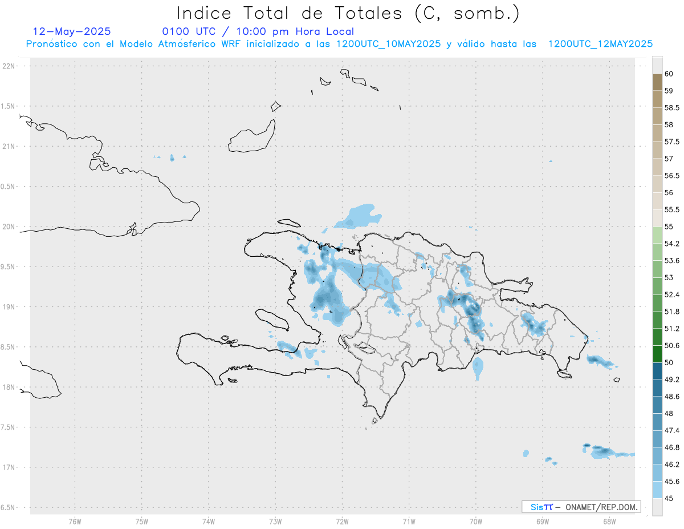Click the '21N' latitude label

click(9, 147)
